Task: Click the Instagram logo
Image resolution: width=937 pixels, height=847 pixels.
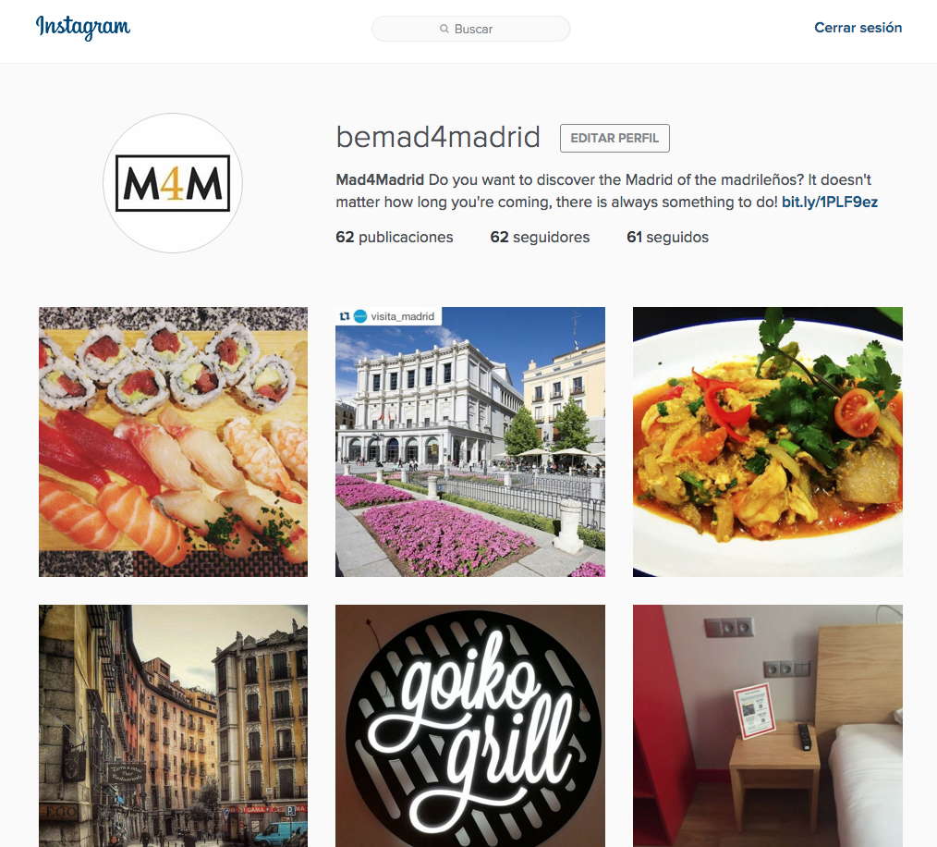Action: 83,27
